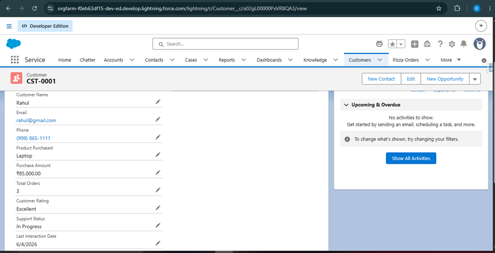The width and height of the screenshot is (495, 253).
Task: Edit Customer Name field pencil
Action: [x=158, y=101]
